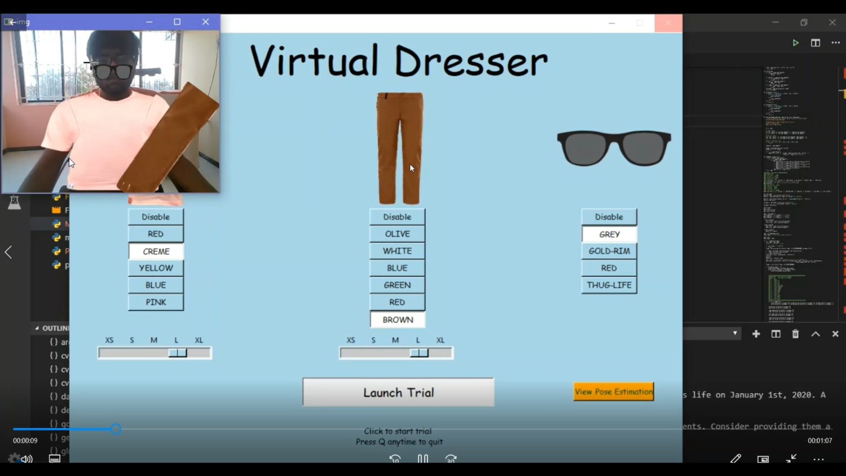Kill the terminal using the trash icon
846x476 pixels.
(795, 334)
